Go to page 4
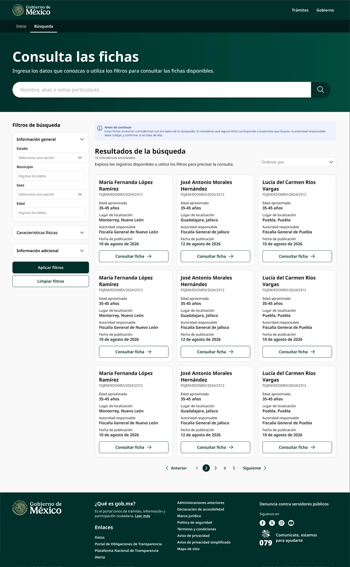This screenshot has width=350, height=567. [x=225, y=468]
